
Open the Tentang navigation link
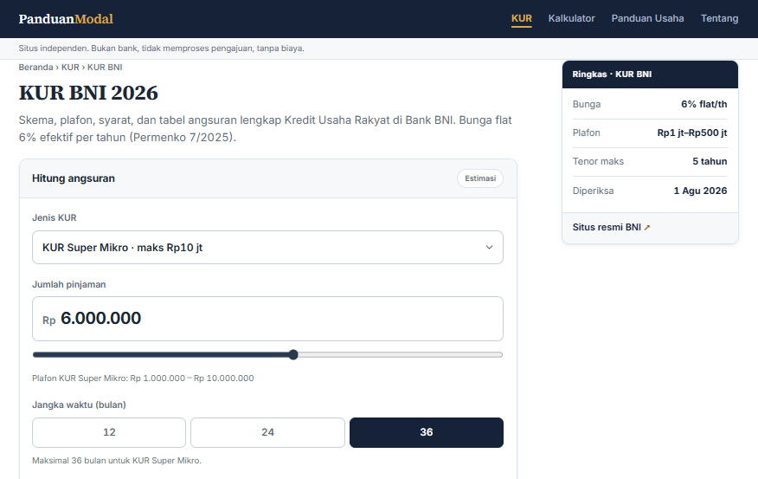coord(719,18)
